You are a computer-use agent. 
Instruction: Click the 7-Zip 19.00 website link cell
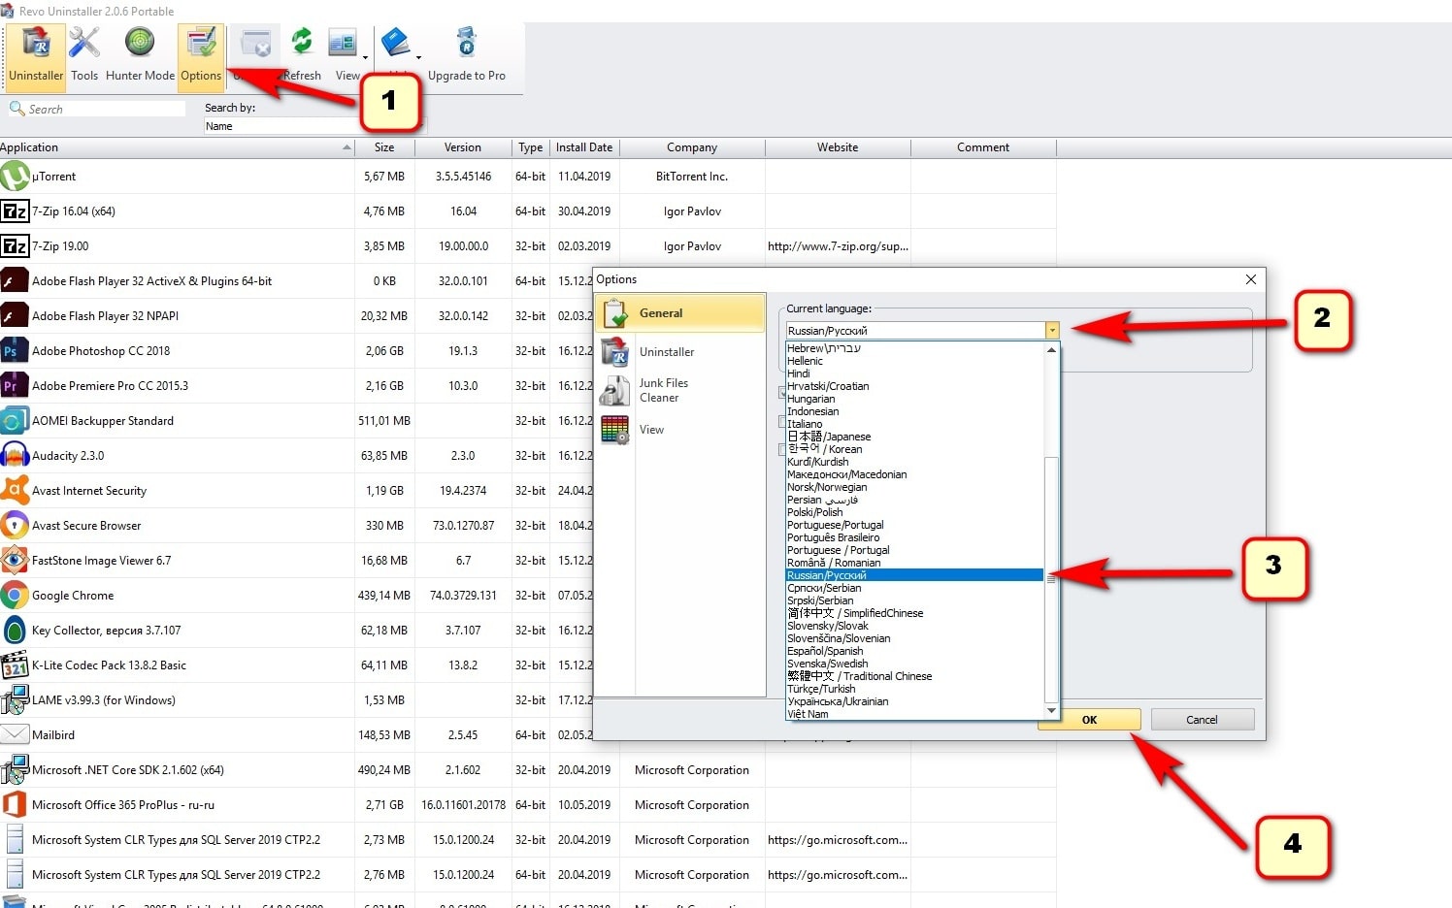tap(838, 246)
